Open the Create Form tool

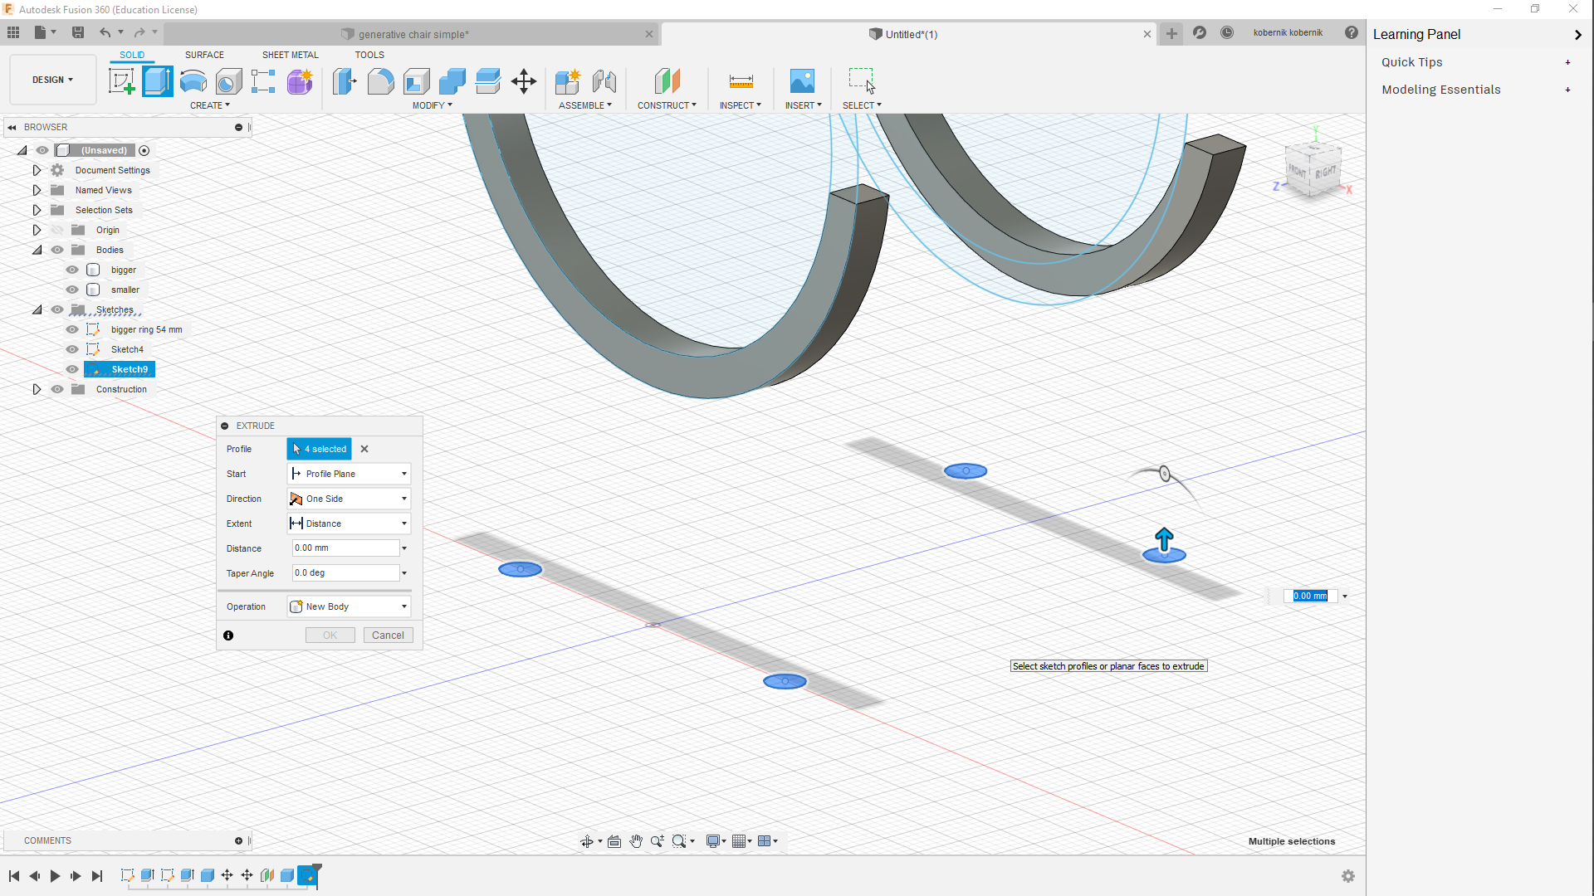click(x=300, y=80)
